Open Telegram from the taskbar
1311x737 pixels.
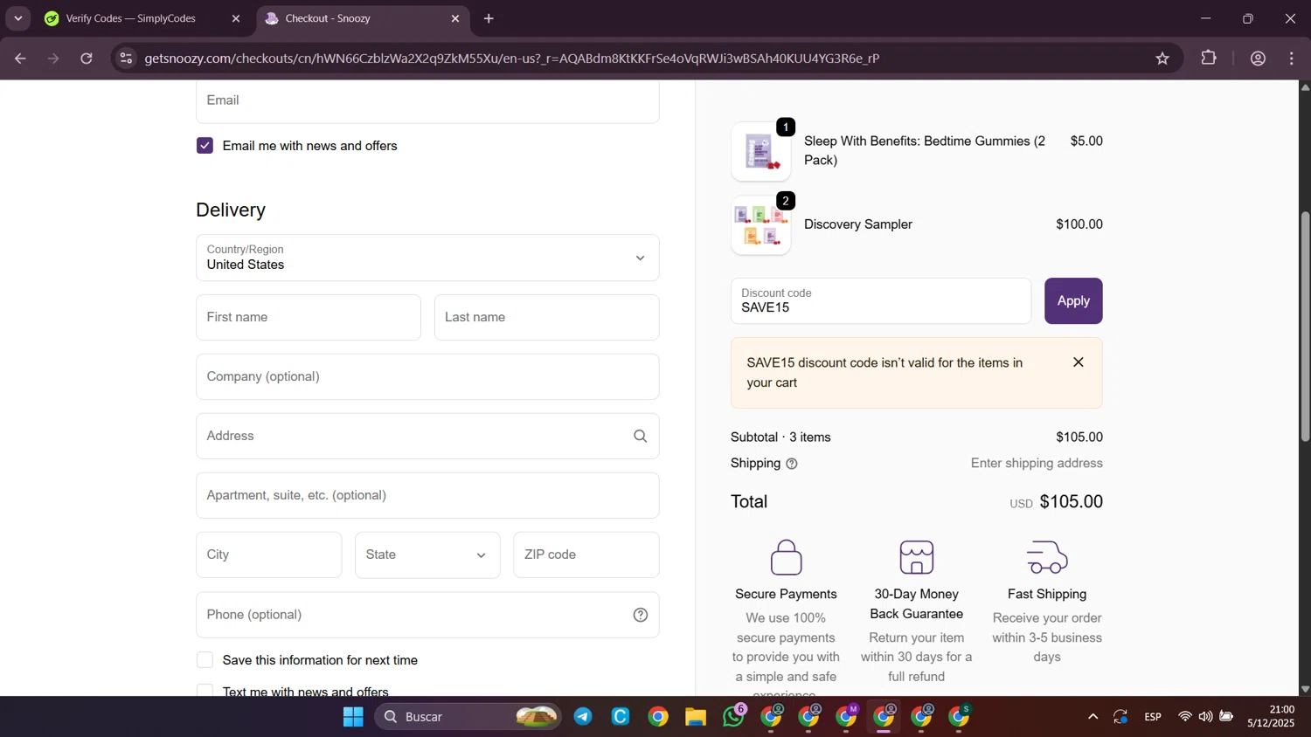[583, 717]
